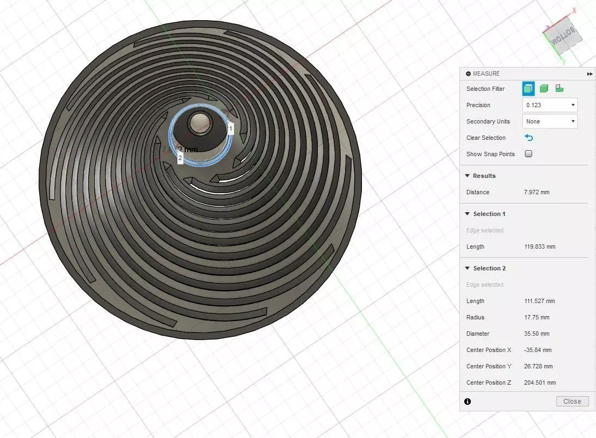This screenshot has height=438, width=596.
Task: Click the Secondary Units label
Action: [x=488, y=121]
